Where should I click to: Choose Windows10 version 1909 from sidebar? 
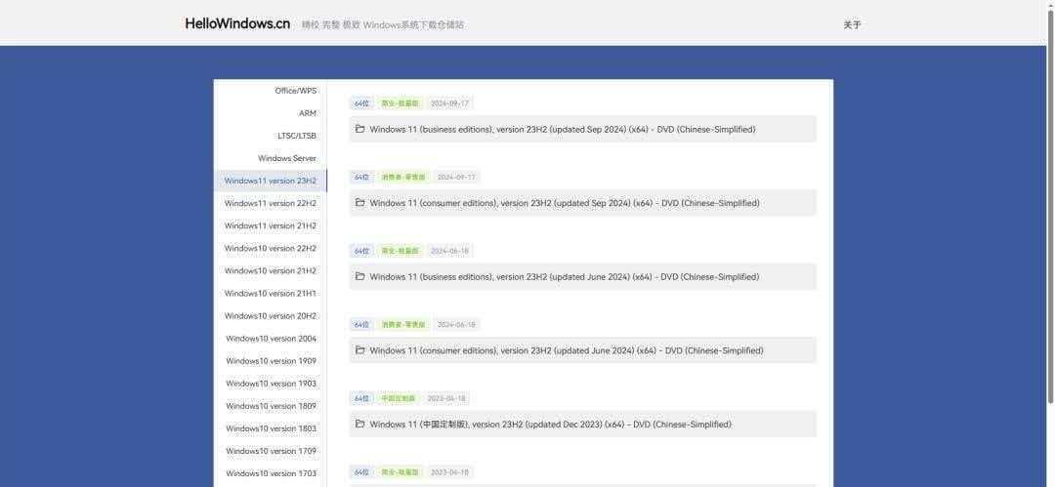271,361
